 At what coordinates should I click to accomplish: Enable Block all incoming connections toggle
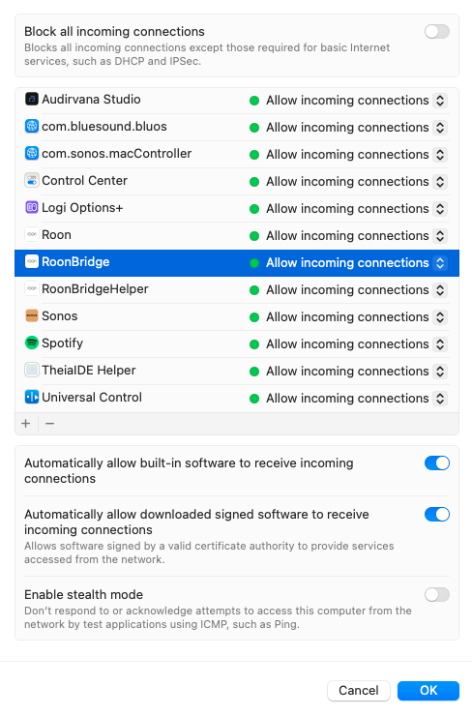click(437, 32)
